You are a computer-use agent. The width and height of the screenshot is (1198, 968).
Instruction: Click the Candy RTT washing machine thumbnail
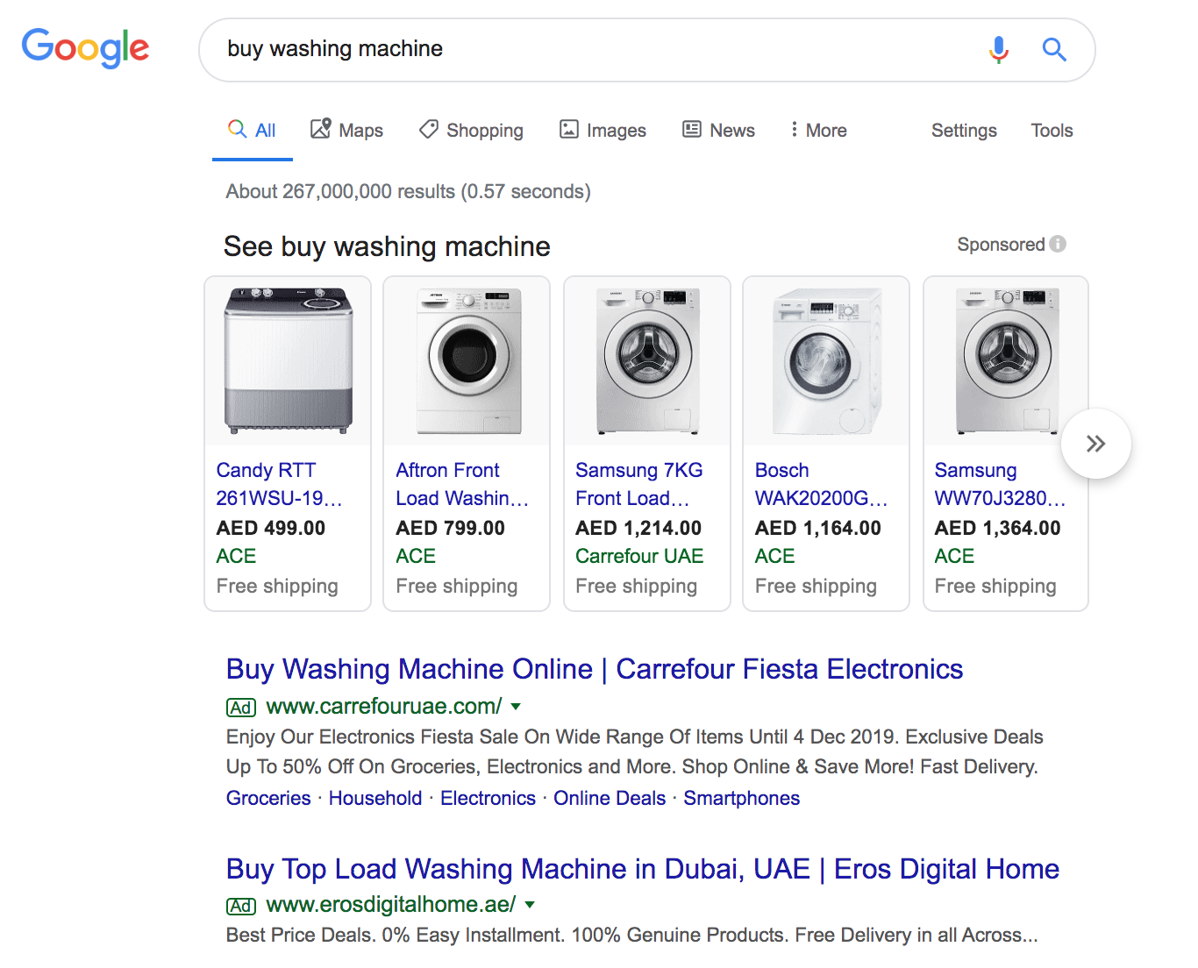tap(288, 360)
